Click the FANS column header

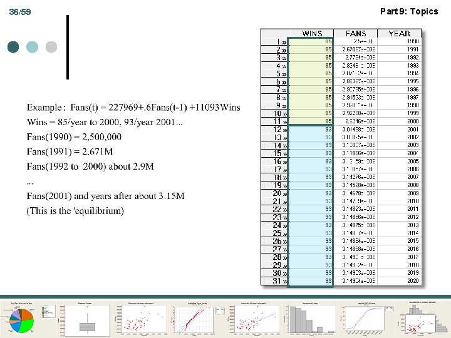(356, 33)
